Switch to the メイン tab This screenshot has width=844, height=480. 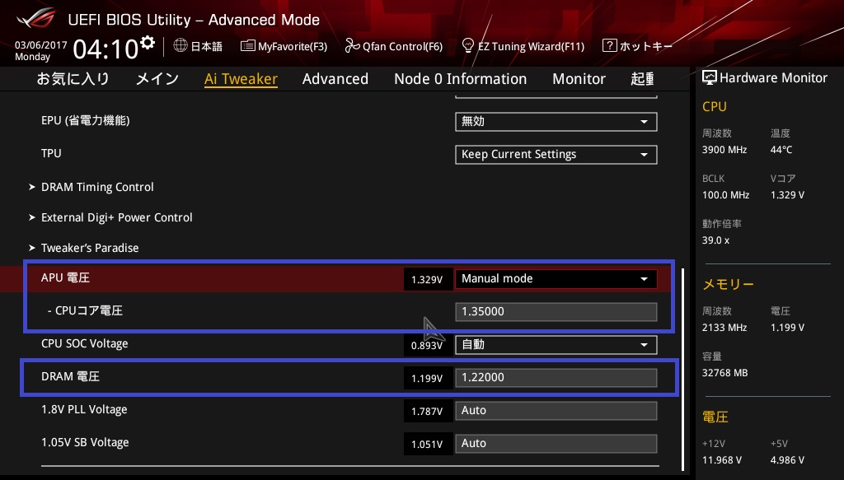[x=157, y=79]
